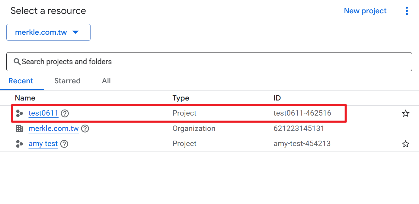
Task: Switch to the Recent tab
Action: (x=21, y=81)
